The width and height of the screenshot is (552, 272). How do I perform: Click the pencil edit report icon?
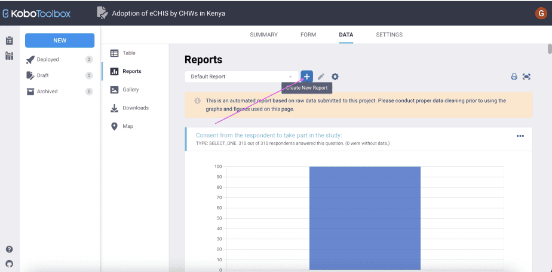pyautogui.click(x=321, y=77)
